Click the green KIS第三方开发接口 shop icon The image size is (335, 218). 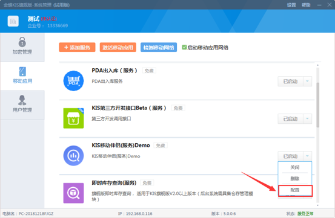click(x=73, y=118)
